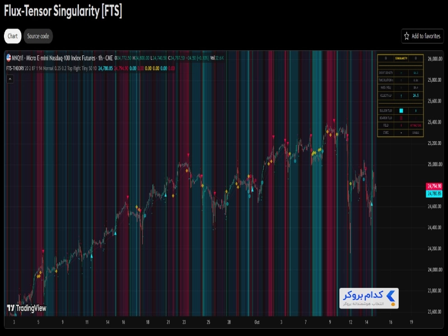Click the Oct label on time axis

click(257, 323)
